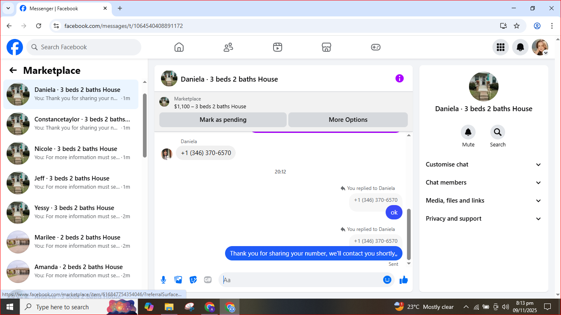Open Copilot from the taskbar

[149, 307]
